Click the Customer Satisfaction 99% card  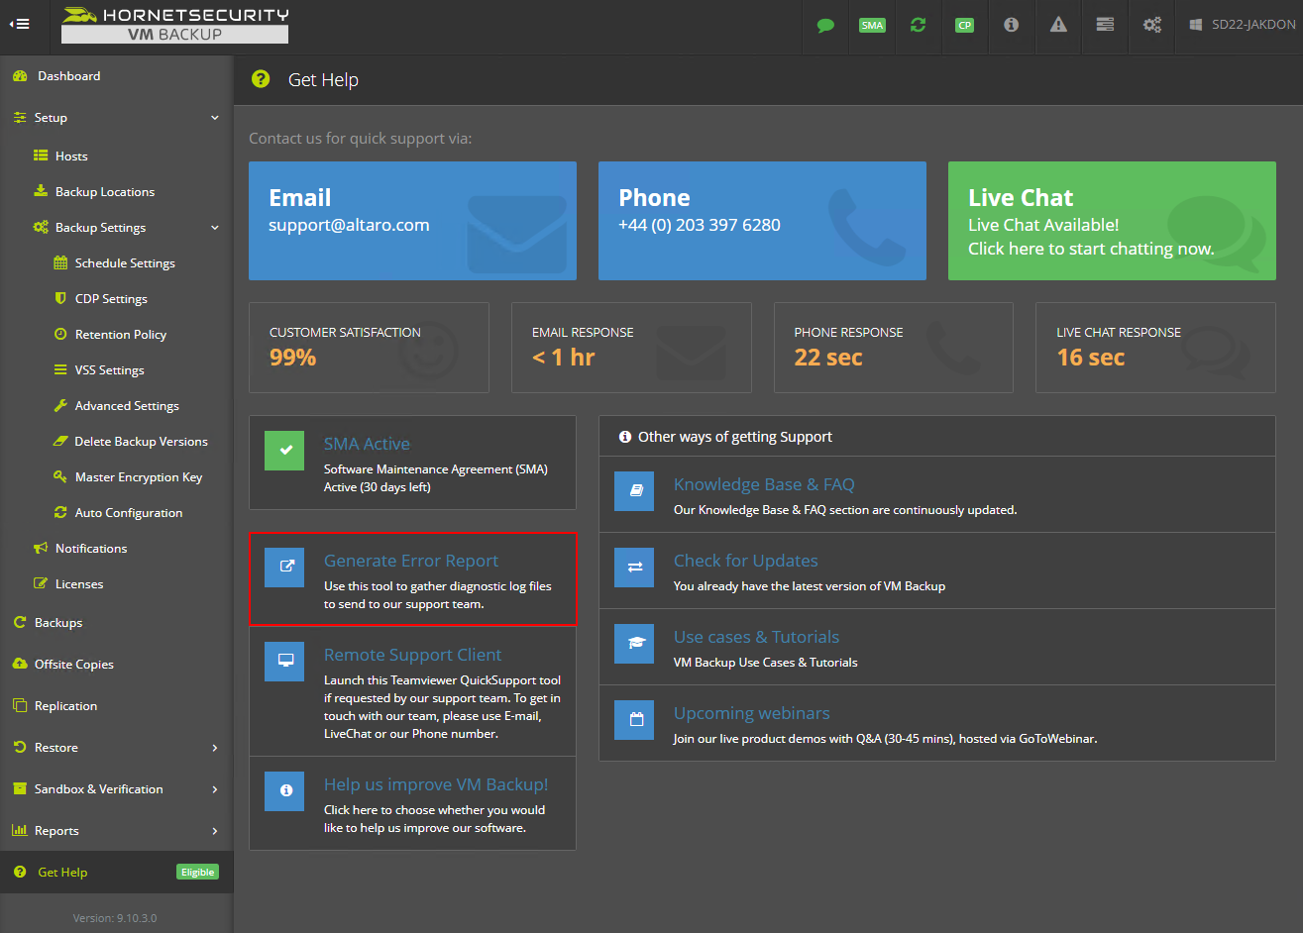(369, 348)
